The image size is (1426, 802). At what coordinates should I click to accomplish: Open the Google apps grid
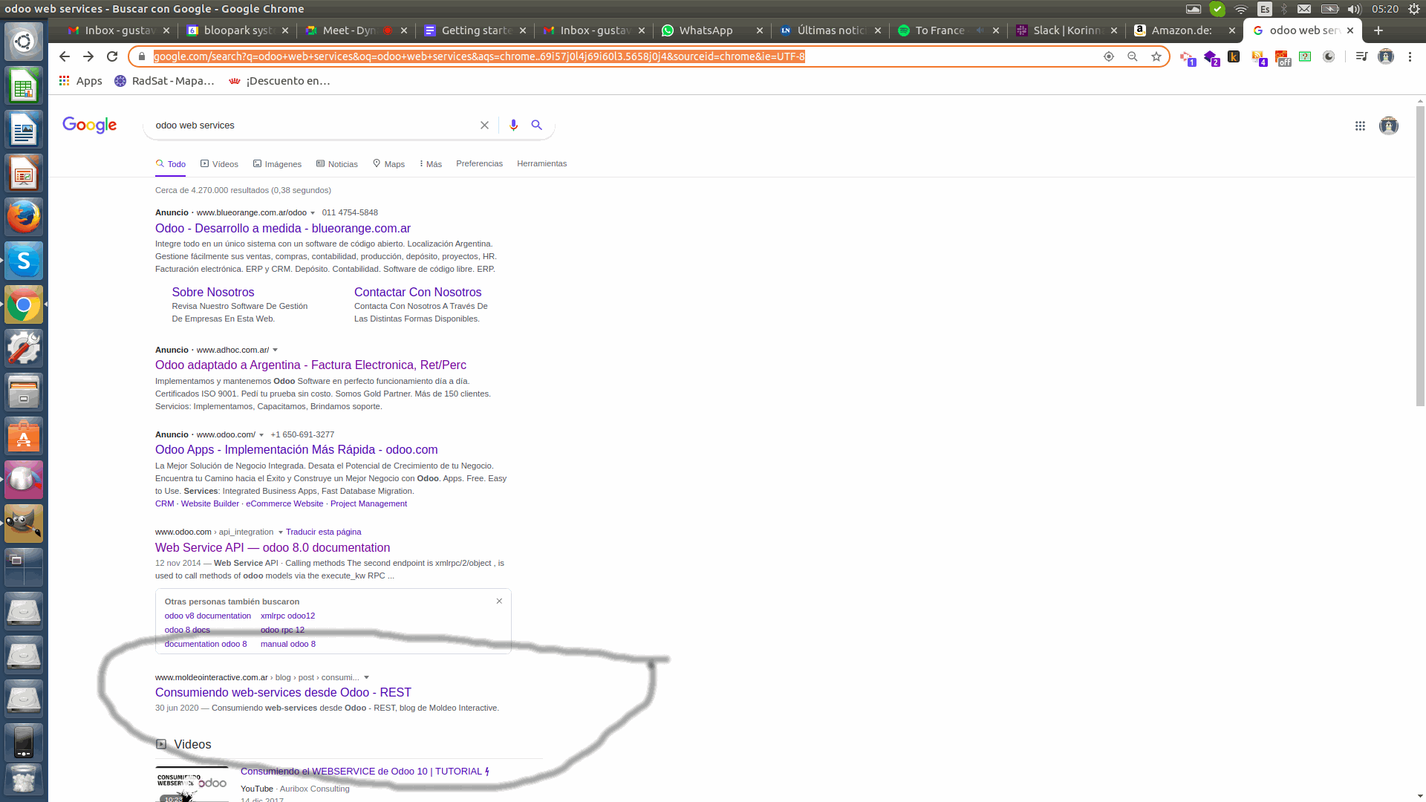pos(1360,126)
